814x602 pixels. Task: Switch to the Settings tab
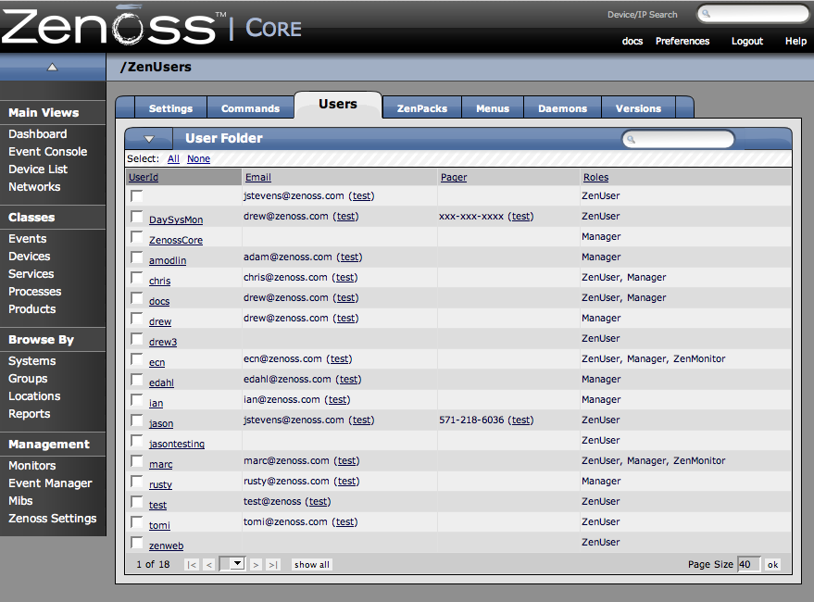coord(170,108)
